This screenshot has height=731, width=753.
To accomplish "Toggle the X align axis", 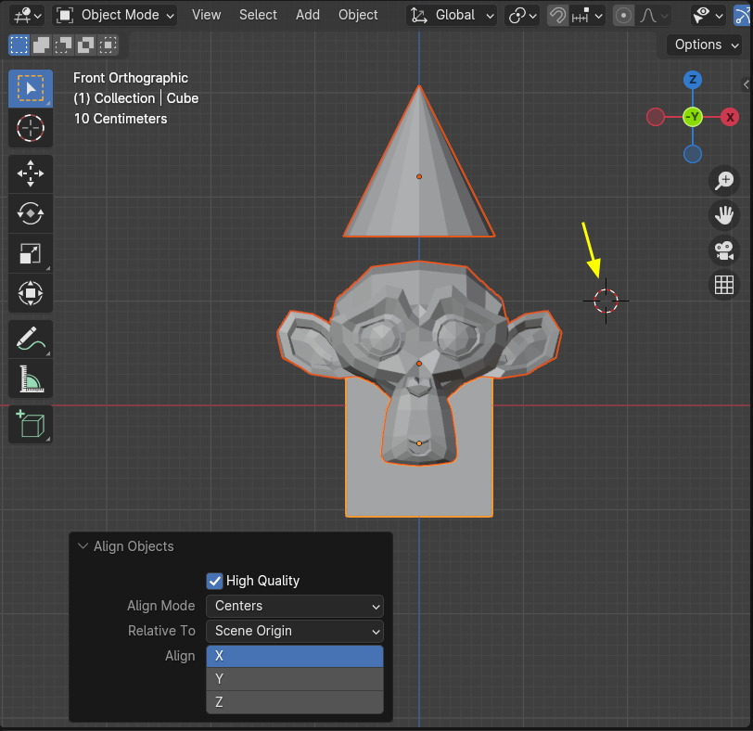I will pos(295,656).
